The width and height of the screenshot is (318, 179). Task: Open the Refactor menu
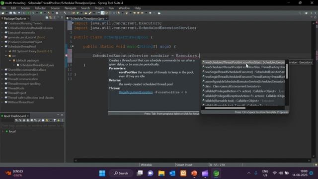[40, 8]
